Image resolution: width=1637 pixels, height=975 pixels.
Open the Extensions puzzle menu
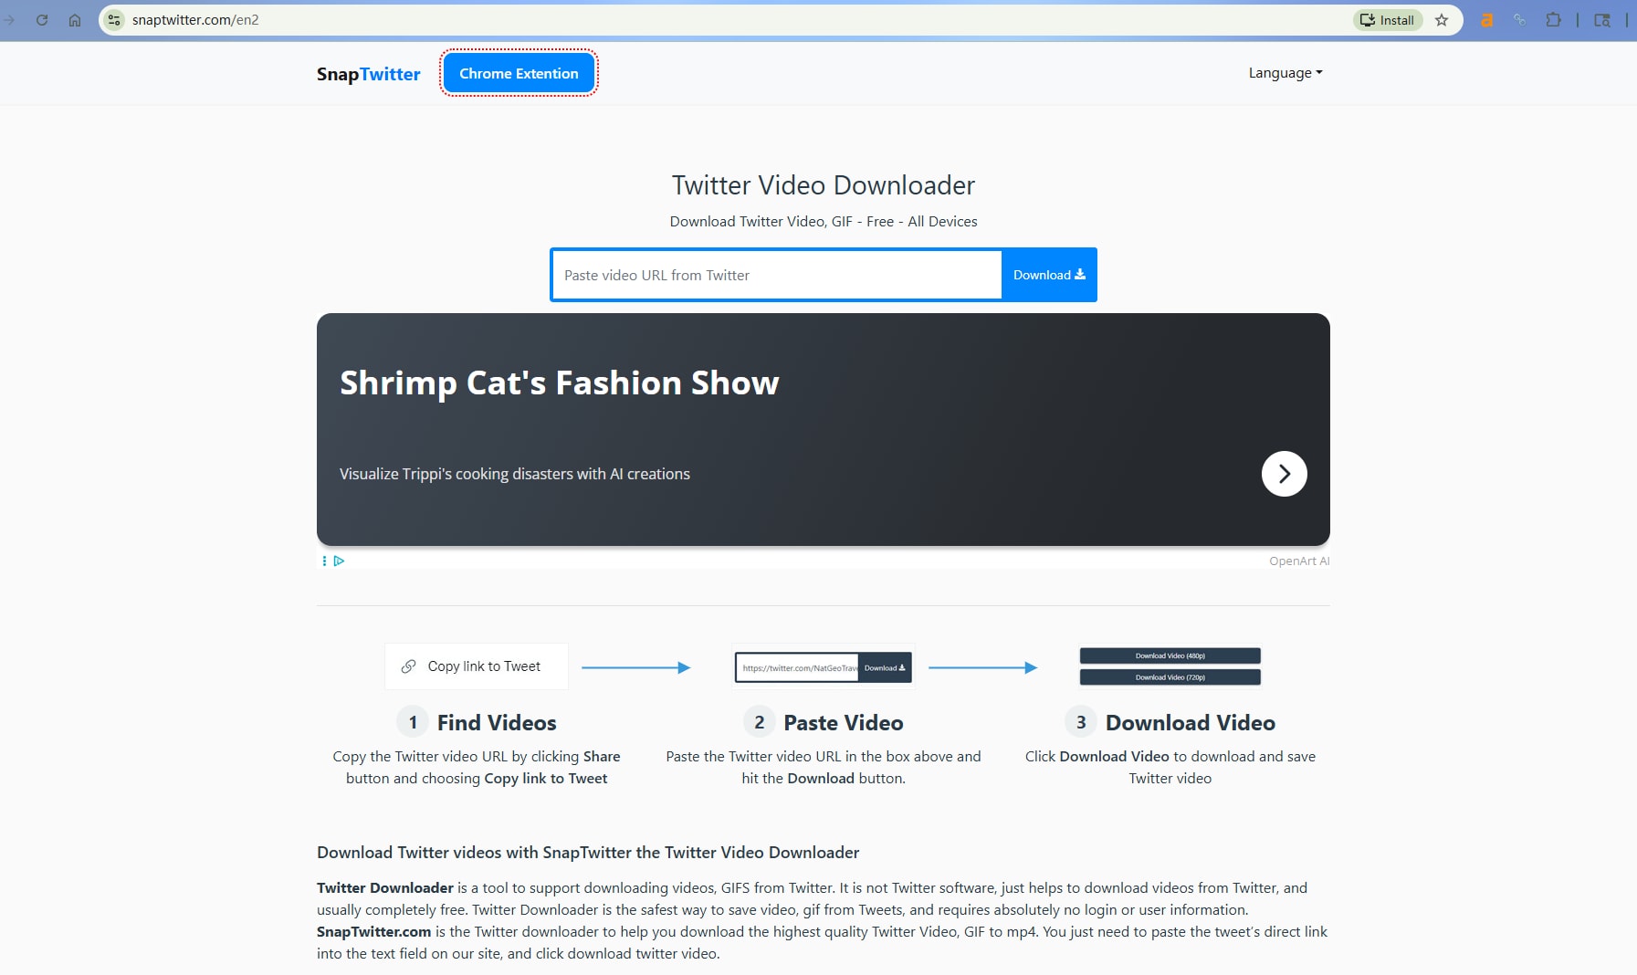point(1553,20)
